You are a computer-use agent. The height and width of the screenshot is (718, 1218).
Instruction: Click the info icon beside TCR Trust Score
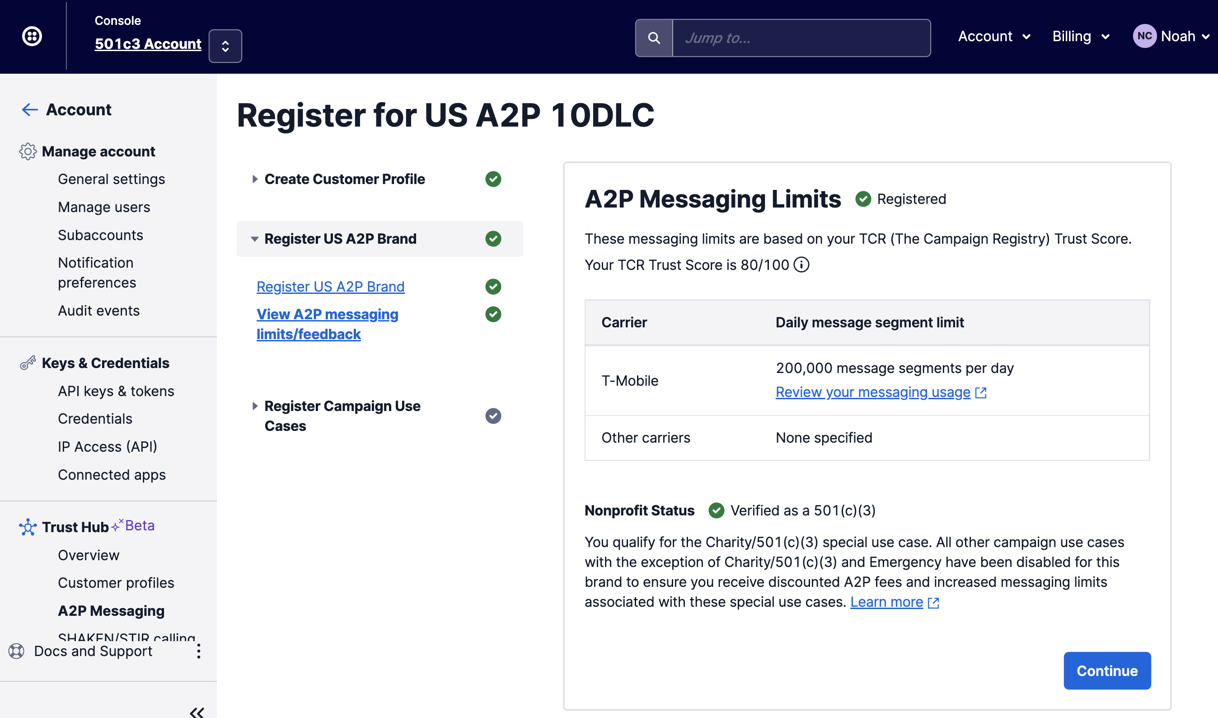[801, 265]
